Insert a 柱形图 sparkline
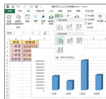 90,20
